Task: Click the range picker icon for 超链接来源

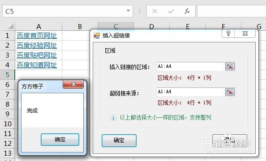Action: coord(230,92)
